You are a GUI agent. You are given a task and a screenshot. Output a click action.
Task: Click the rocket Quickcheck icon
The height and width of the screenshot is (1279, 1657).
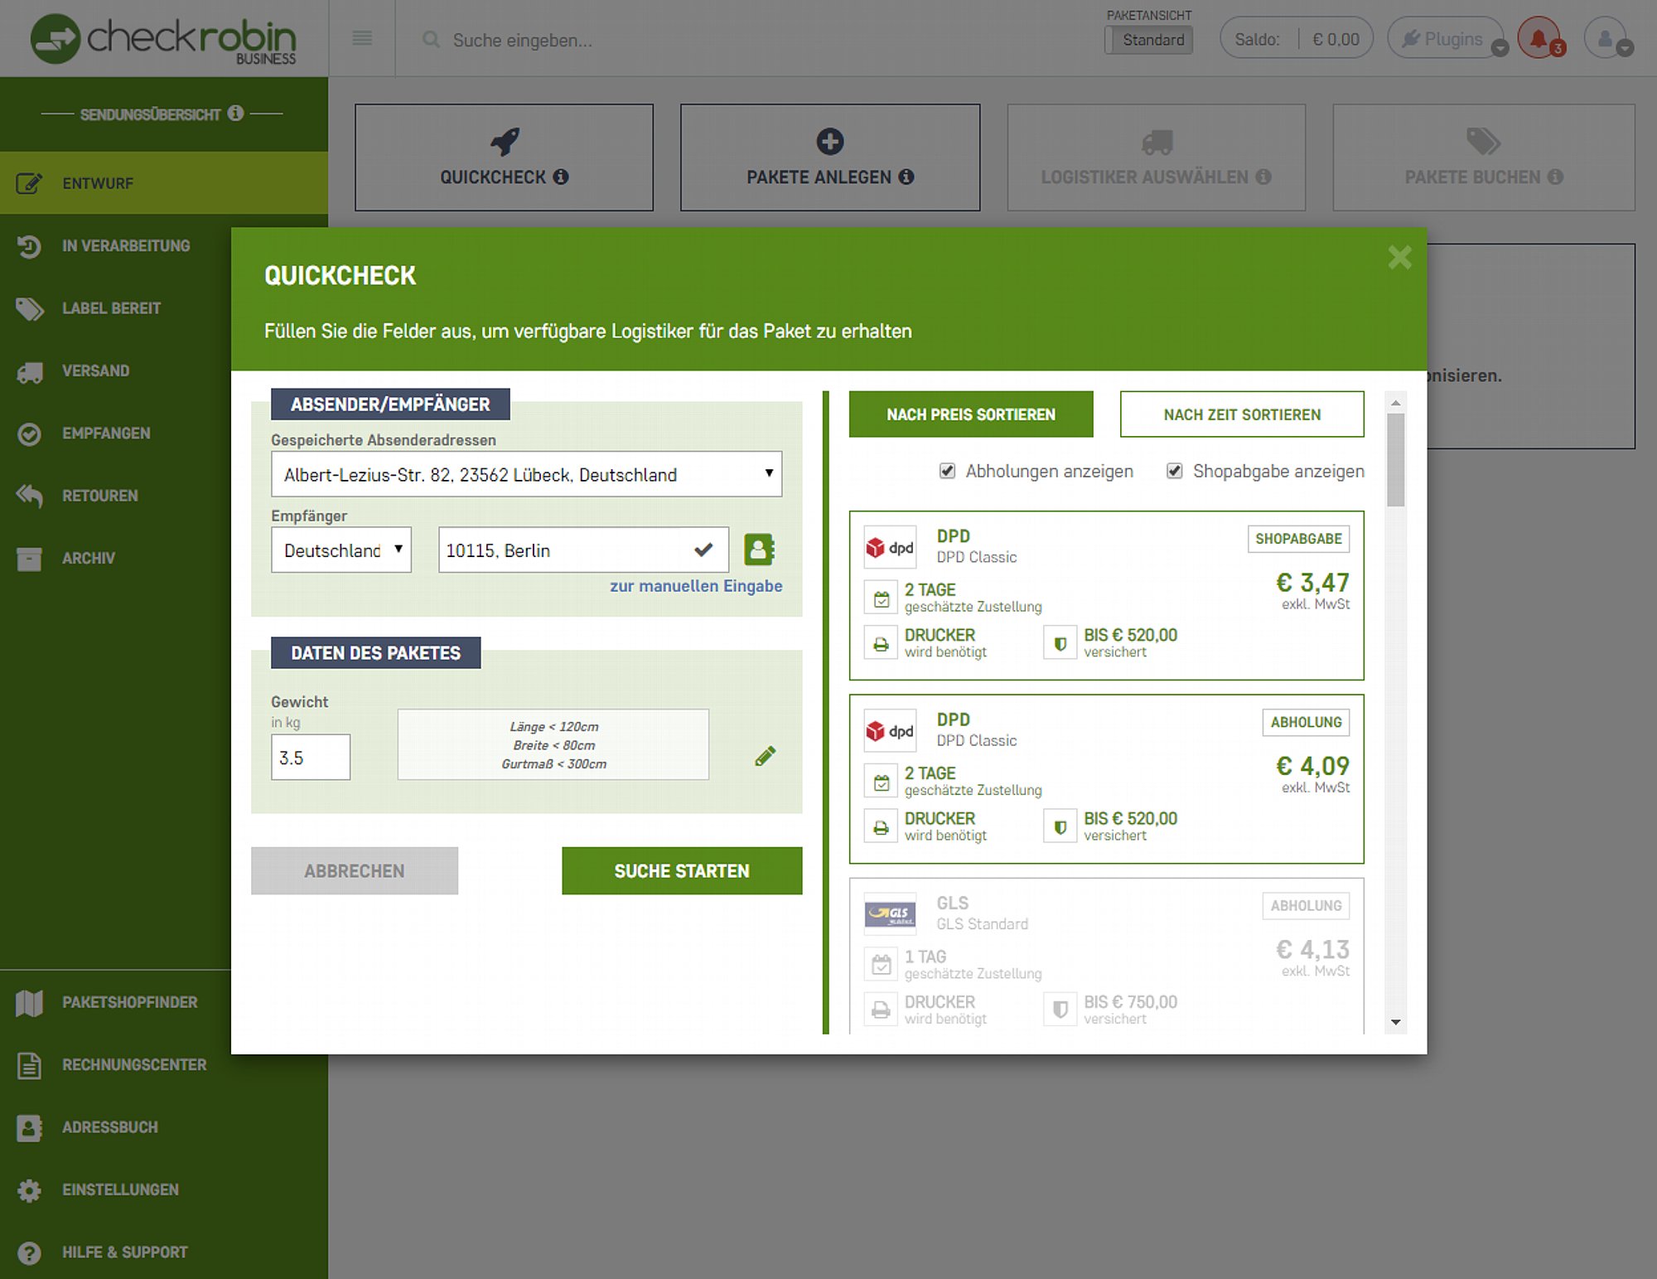505,142
